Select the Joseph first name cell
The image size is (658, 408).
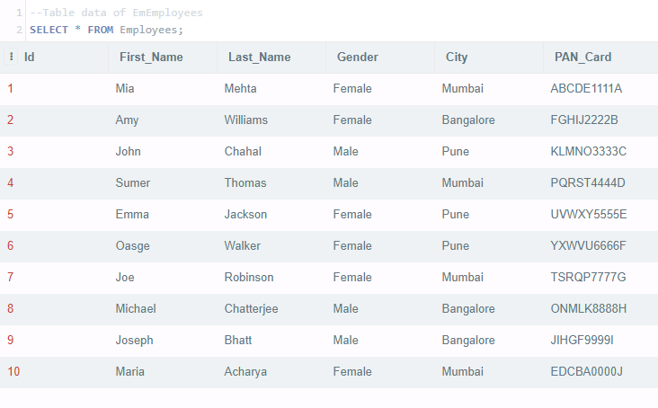163,341
